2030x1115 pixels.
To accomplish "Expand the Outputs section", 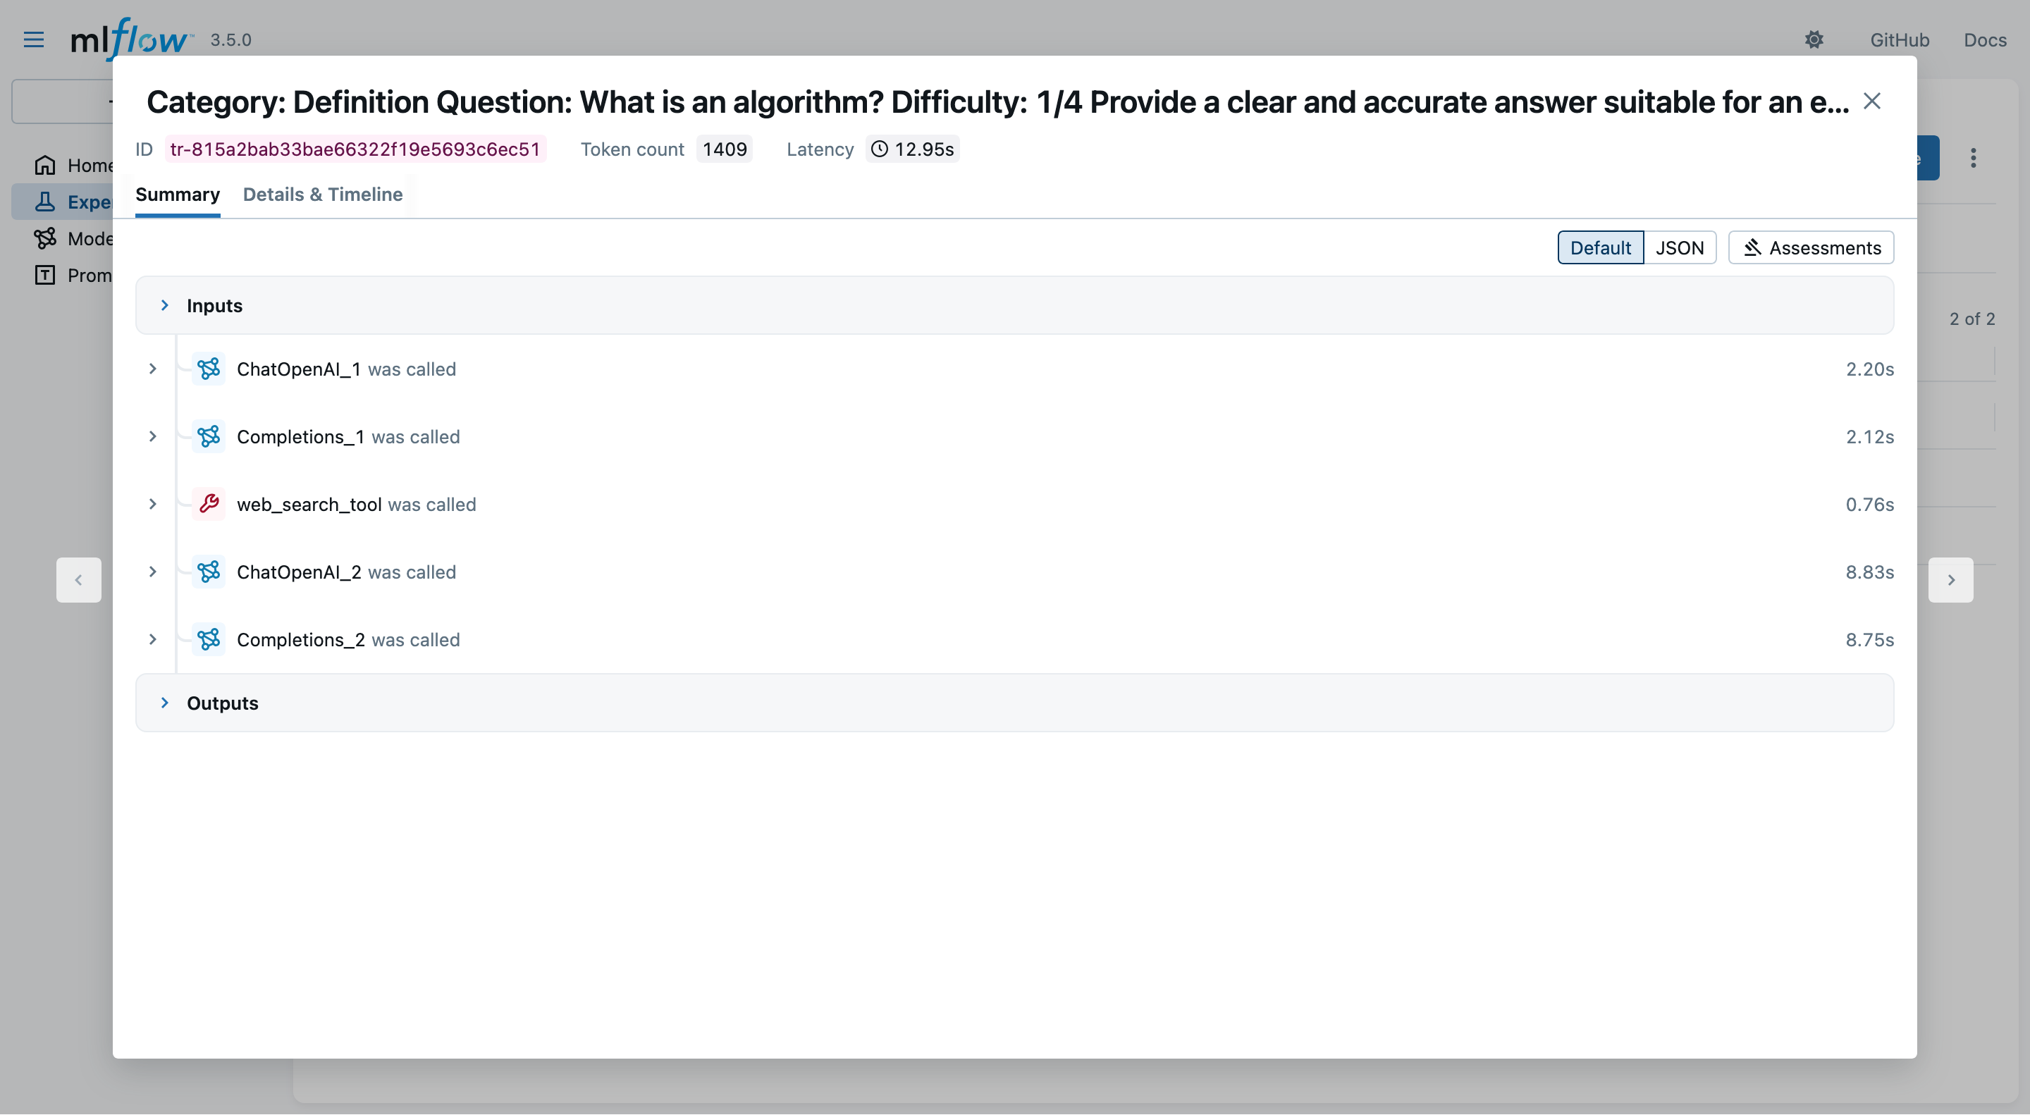I will coord(165,703).
